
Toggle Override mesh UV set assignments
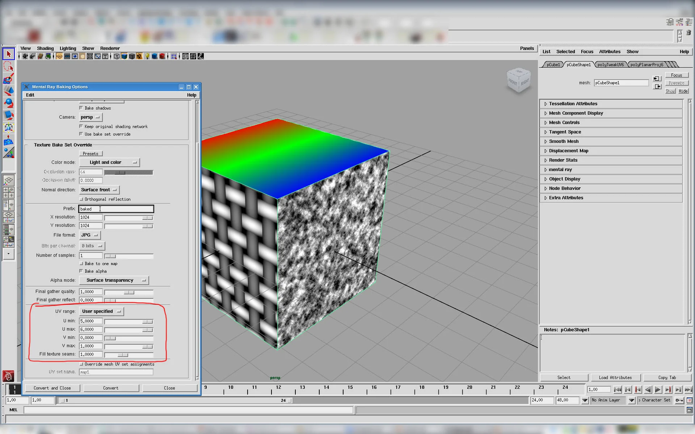(x=81, y=364)
